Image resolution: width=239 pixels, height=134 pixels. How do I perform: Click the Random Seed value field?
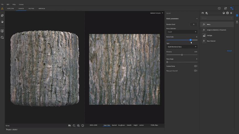(x=194, y=24)
